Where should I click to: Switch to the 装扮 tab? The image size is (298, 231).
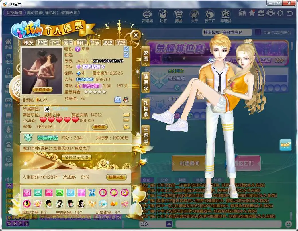pos(121,43)
